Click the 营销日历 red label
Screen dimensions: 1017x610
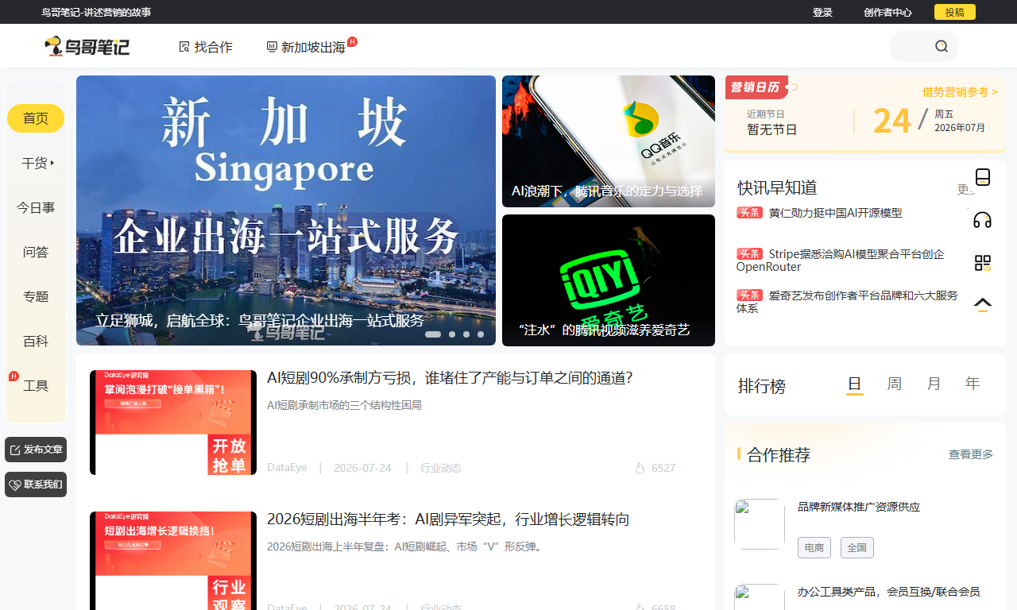[756, 87]
